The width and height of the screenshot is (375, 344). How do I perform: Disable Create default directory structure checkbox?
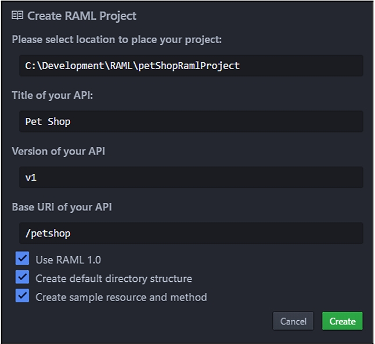(x=23, y=277)
